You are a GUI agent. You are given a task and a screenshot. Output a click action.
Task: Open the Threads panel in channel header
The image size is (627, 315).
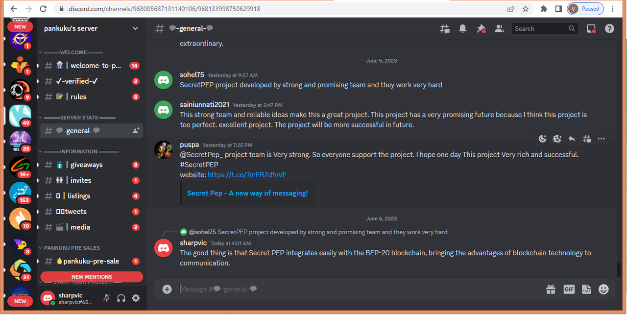[x=445, y=29]
